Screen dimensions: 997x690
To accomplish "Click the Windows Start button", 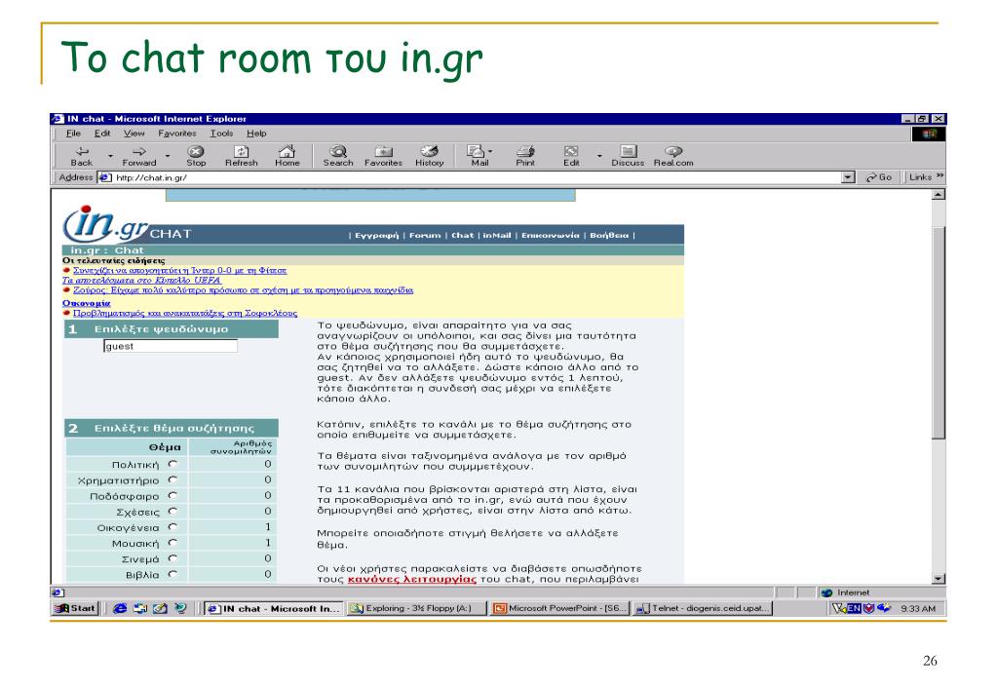I will pos(75,608).
